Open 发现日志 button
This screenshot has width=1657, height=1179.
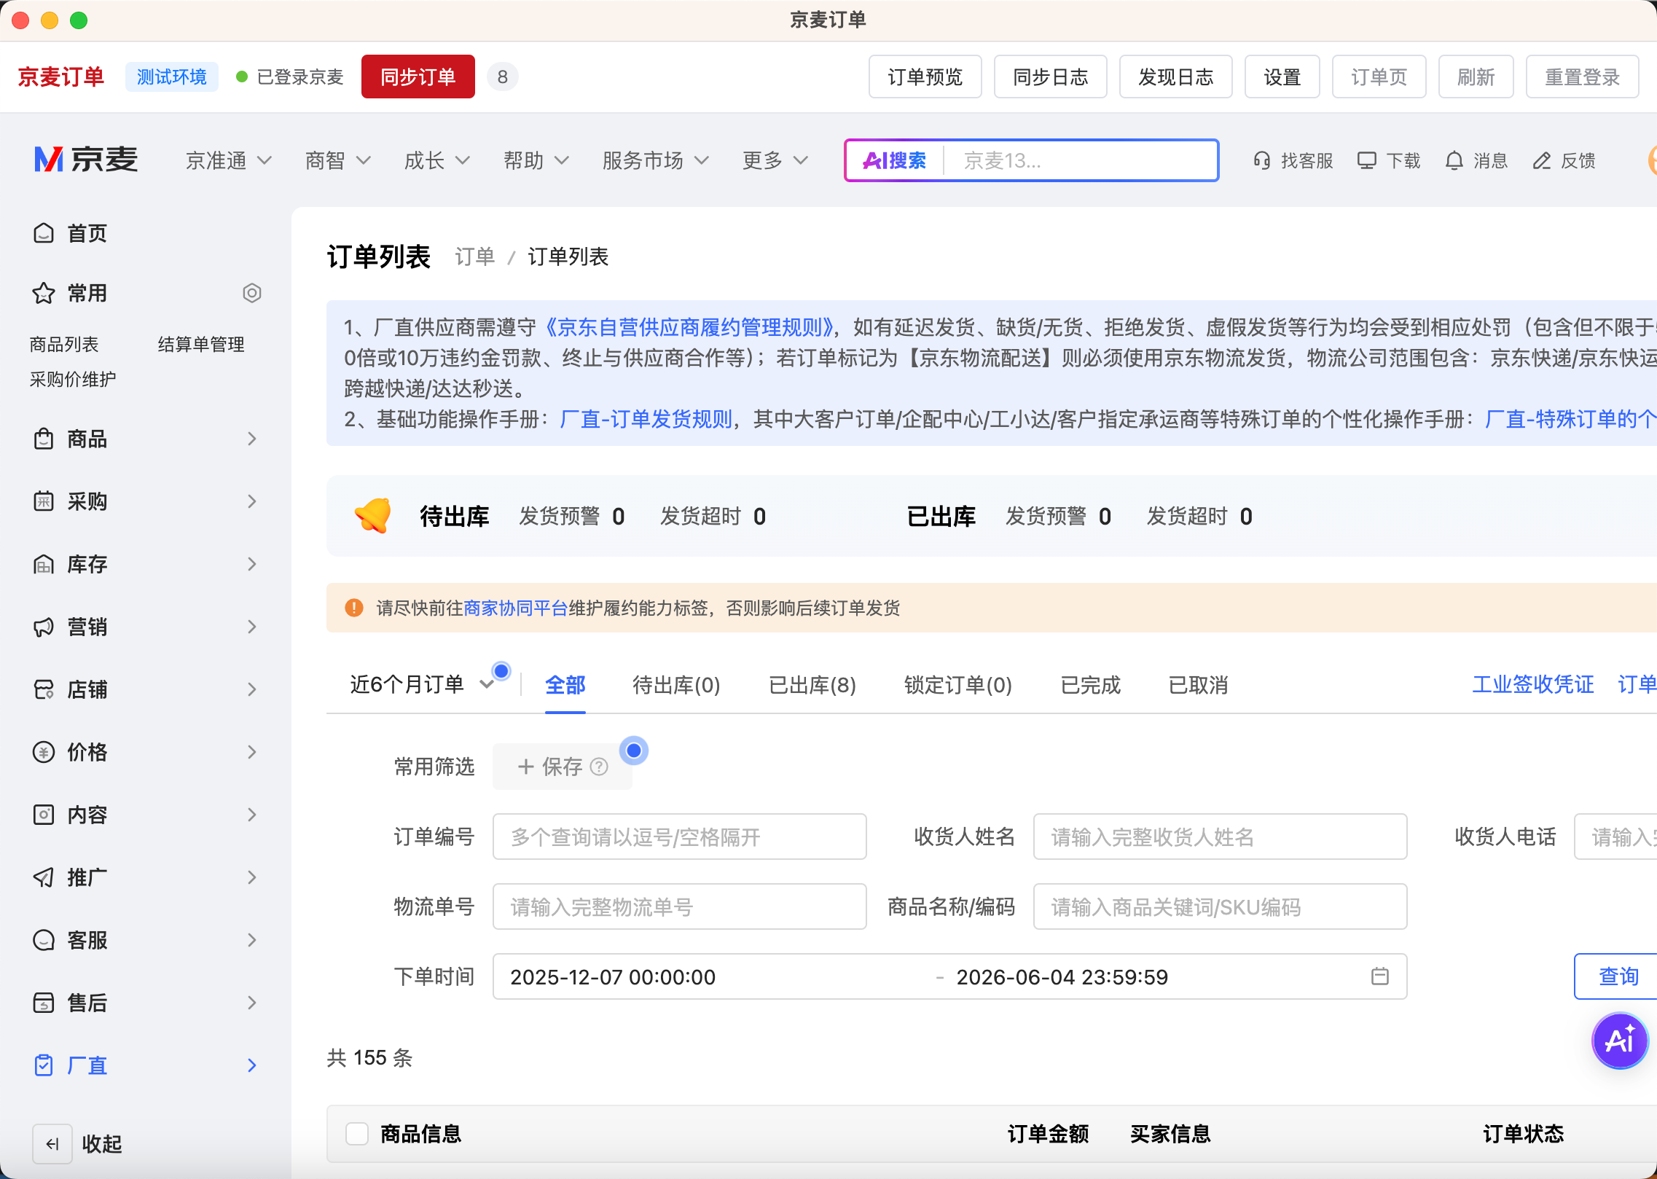(1176, 77)
